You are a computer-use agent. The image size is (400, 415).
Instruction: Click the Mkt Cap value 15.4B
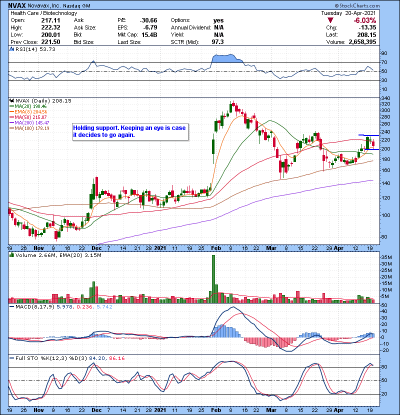pos(149,35)
